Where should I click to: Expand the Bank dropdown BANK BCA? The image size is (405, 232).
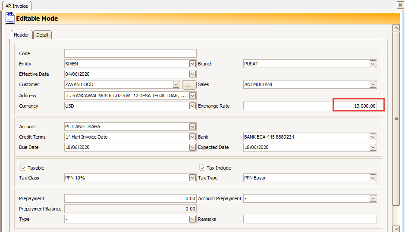point(373,137)
